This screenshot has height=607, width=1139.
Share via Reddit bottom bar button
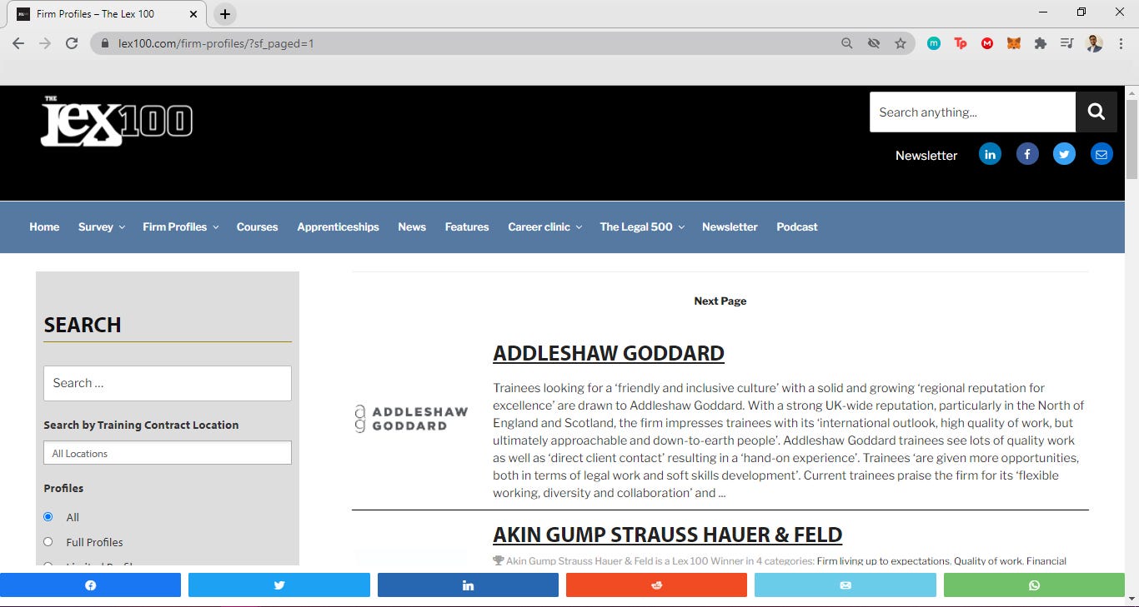(656, 585)
